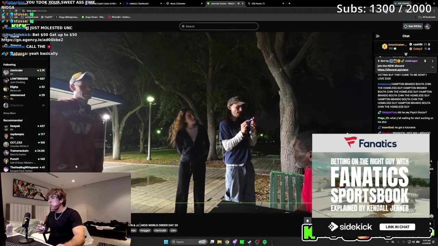Focus the Kick search field
Screen dimensions: 438x246
pos(219,26)
